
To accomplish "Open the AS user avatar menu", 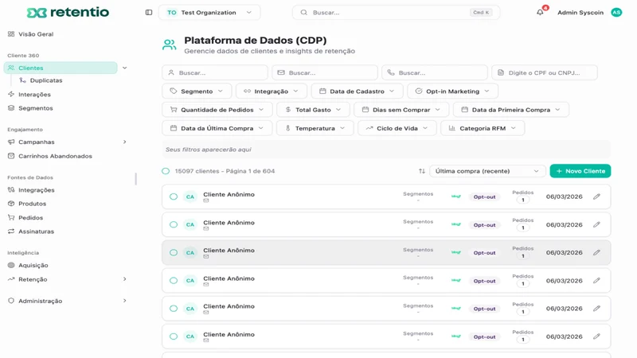I will click(616, 13).
